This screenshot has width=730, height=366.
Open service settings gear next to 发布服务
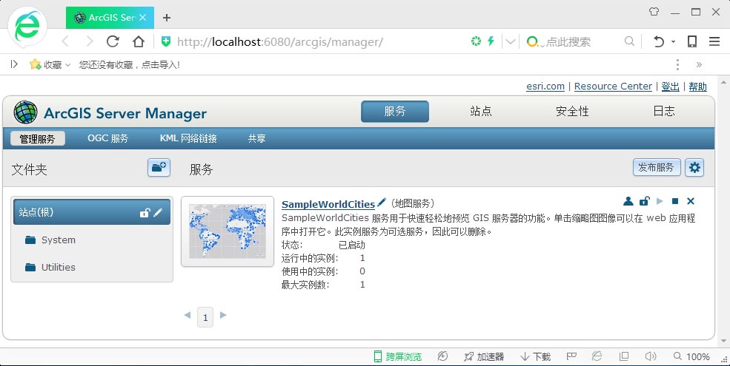tap(694, 168)
